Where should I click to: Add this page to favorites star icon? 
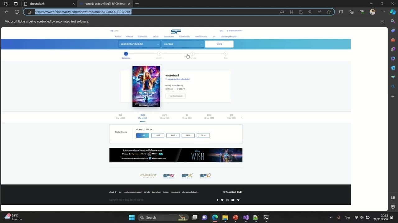[329, 12]
